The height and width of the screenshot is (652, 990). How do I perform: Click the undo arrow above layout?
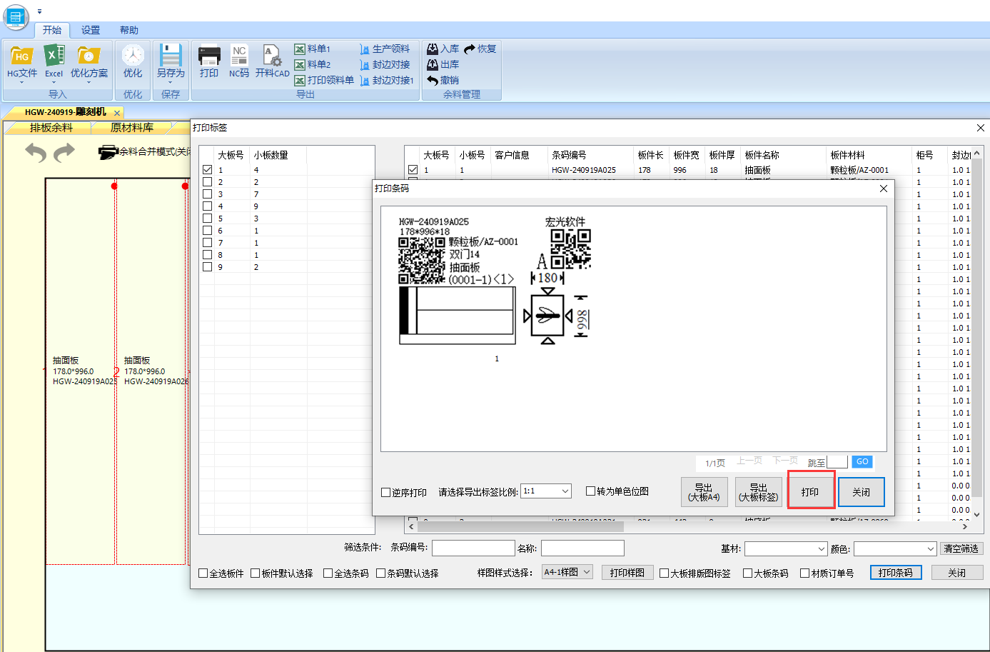(x=36, y=152)
